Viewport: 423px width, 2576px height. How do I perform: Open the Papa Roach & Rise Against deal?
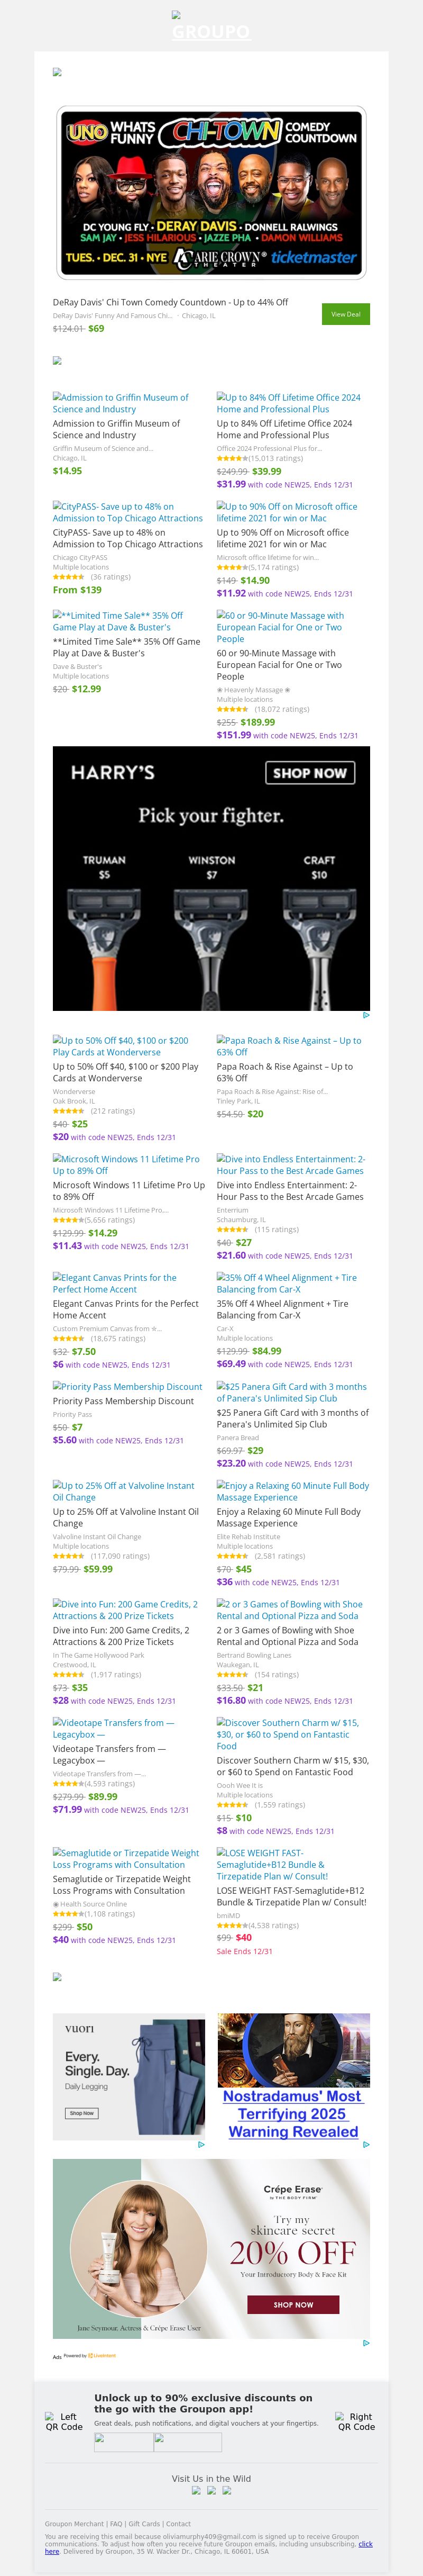(x=289, y=1046)
